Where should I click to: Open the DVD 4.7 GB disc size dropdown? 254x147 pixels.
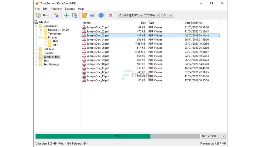click(213, 136)
